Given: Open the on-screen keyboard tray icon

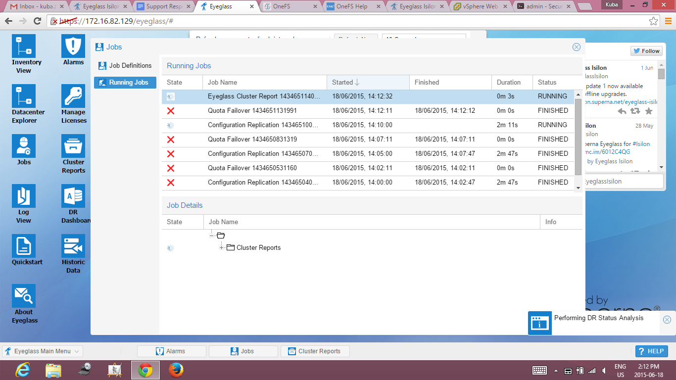Looking at the screenshot, I should coord(539,370).
